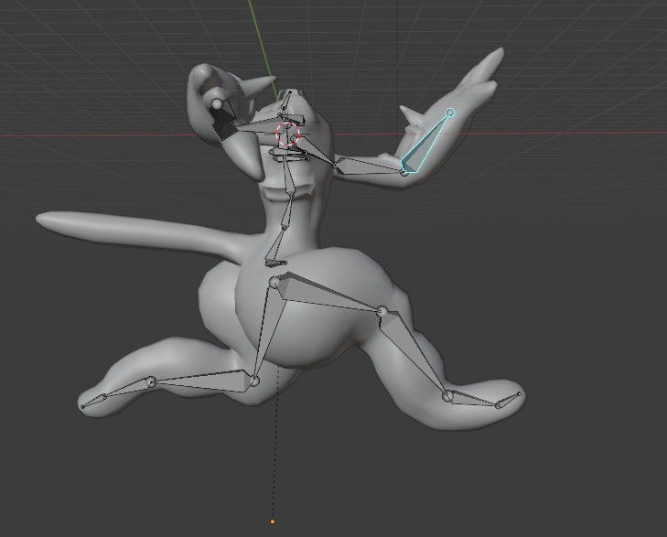Image resolution: width=667 pixels, height=537 pixels.
Task: Select the left foot bone past the ankle joint
Action: 127,390
